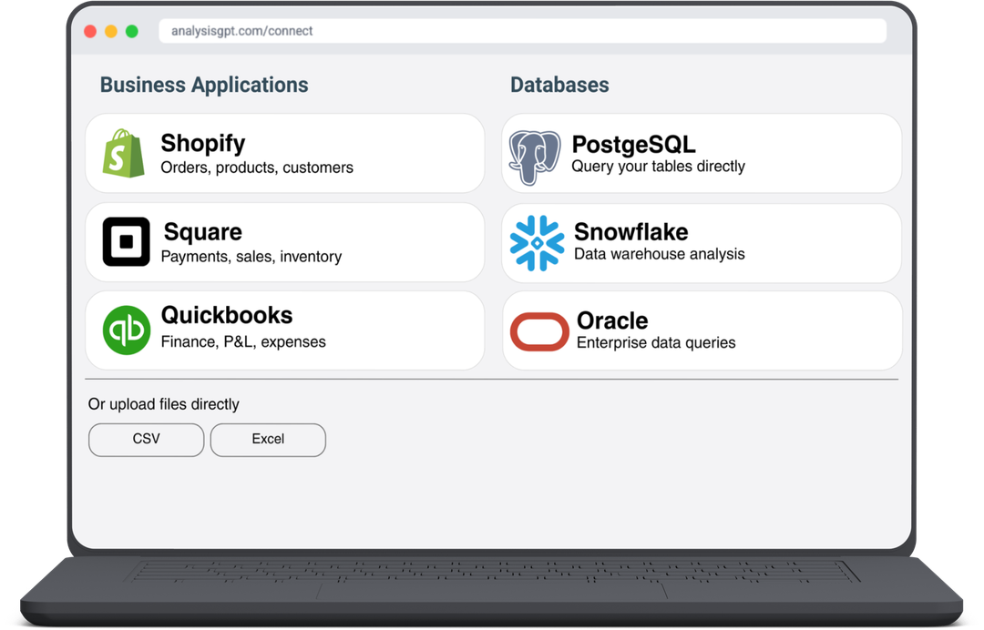
Task: Click the "Business Applications" heading
Action: click(204, 85)
